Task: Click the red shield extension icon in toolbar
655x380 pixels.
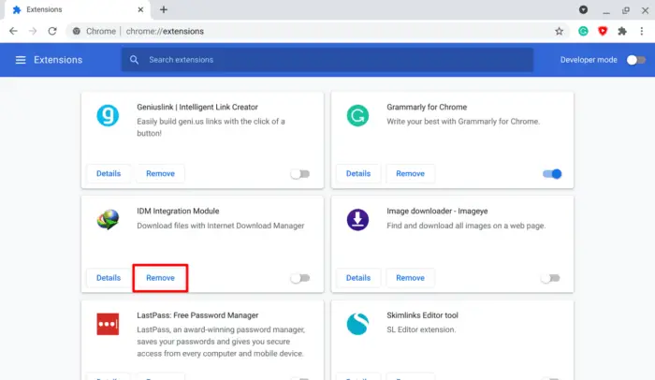Action: click(x=603, y=31)
